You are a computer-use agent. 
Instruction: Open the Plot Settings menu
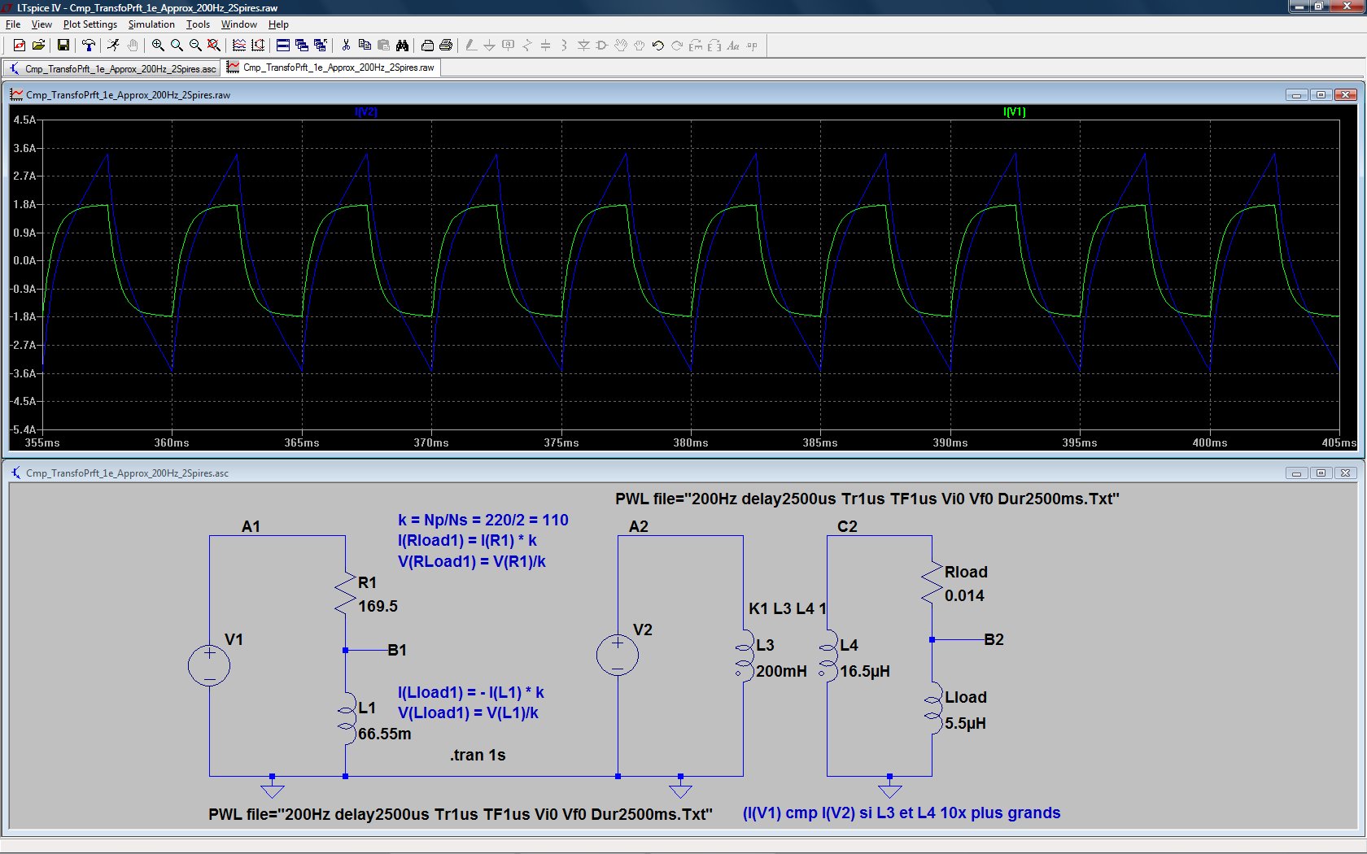click(x=90, y=24)
